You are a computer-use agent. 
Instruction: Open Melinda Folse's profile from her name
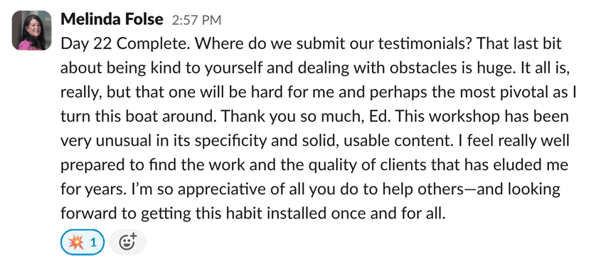pos(112,19)
